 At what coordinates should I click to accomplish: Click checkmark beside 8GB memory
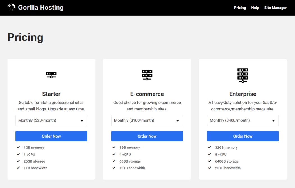tap(114, 147)
